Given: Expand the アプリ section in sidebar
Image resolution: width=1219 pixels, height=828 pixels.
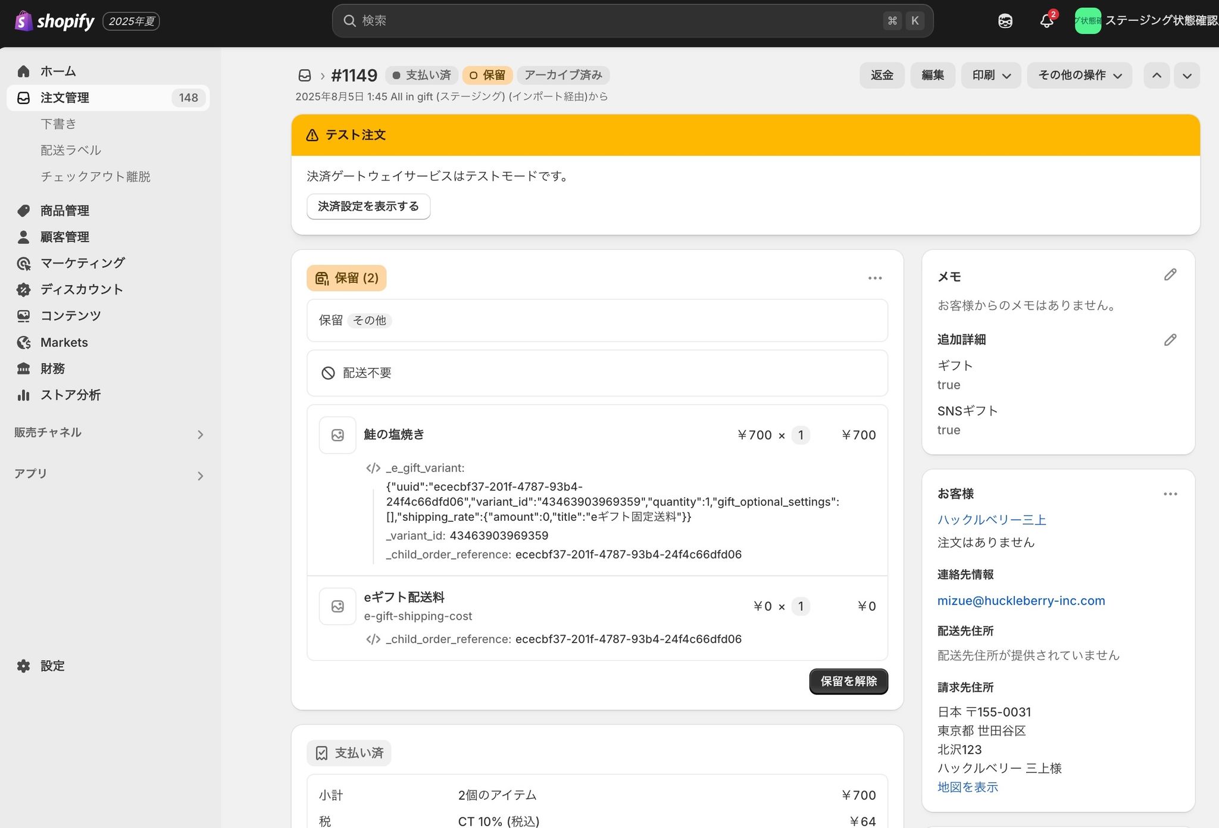Looking at the screenshot, I should 200,476.
